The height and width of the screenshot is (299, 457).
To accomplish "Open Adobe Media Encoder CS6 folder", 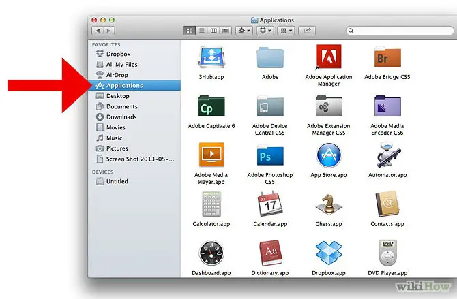I will coord(387,106).
